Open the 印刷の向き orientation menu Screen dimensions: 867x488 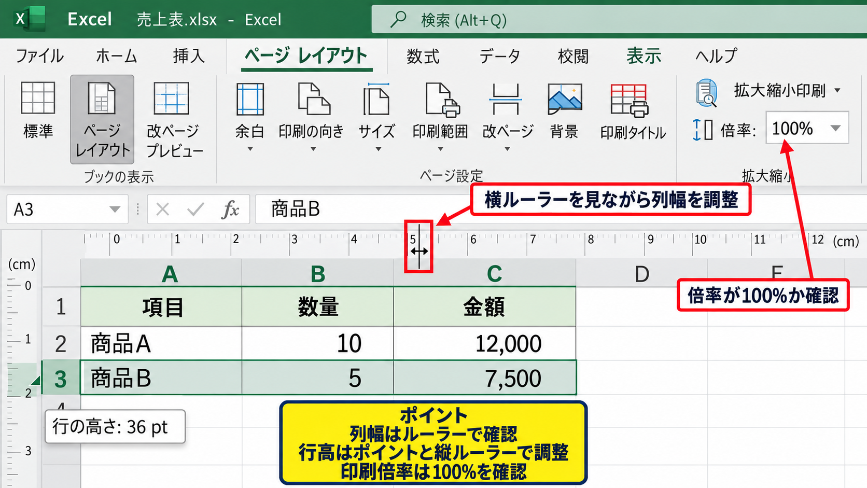311,117
